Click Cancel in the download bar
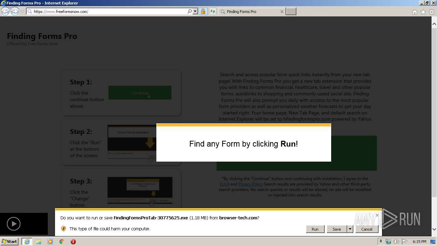Screen dimensions: 437x246 pyautogui.click(x=367, y=229)
